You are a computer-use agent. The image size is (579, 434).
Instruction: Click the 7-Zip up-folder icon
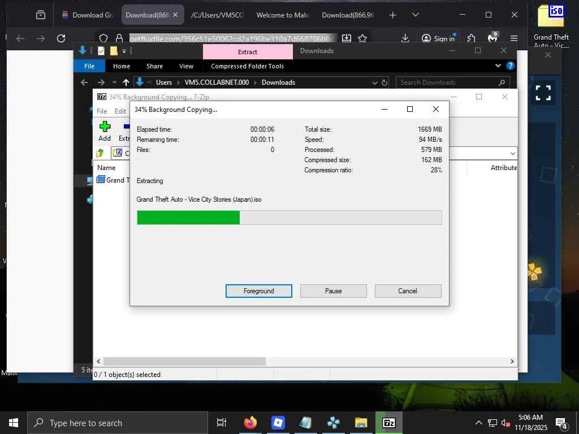[100, 153]
